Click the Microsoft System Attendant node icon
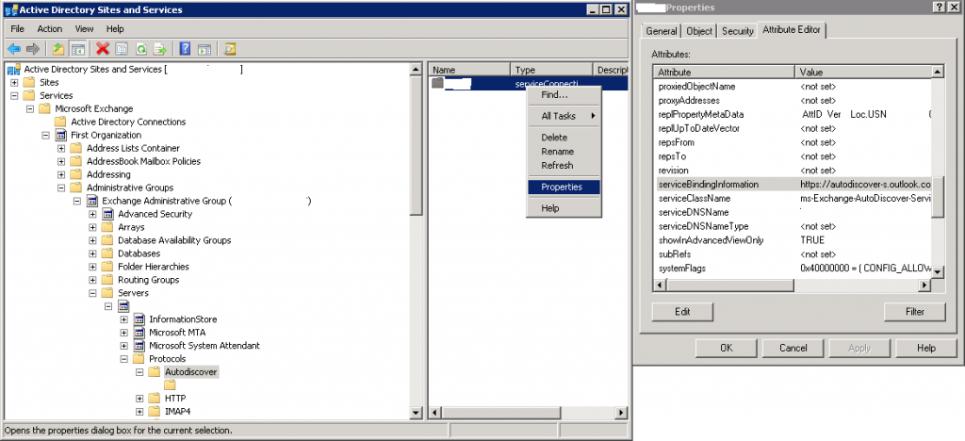This screenshot has height=441, width=965. [x=139, y=346]
